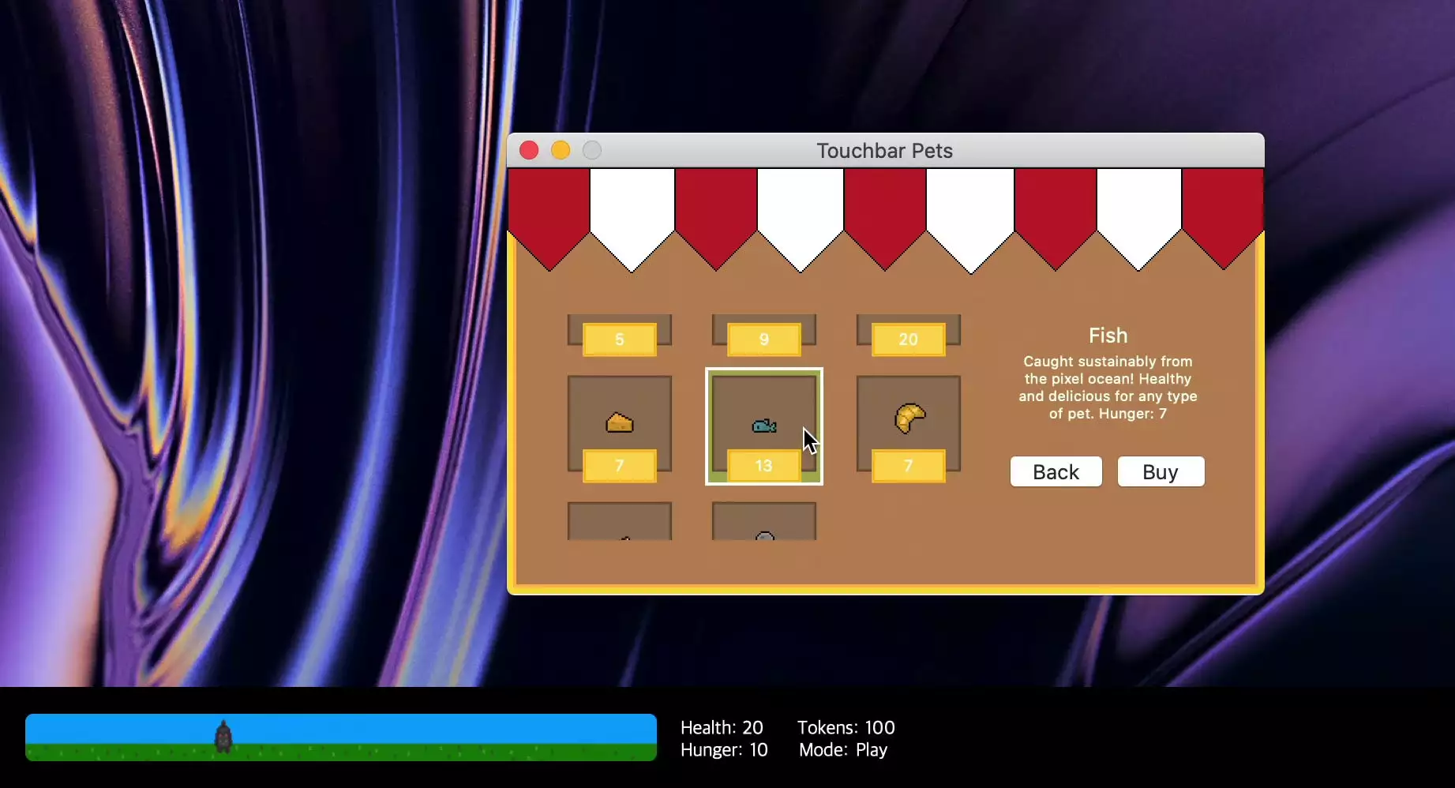Click the fish's price tag of 13

(764, 466)
